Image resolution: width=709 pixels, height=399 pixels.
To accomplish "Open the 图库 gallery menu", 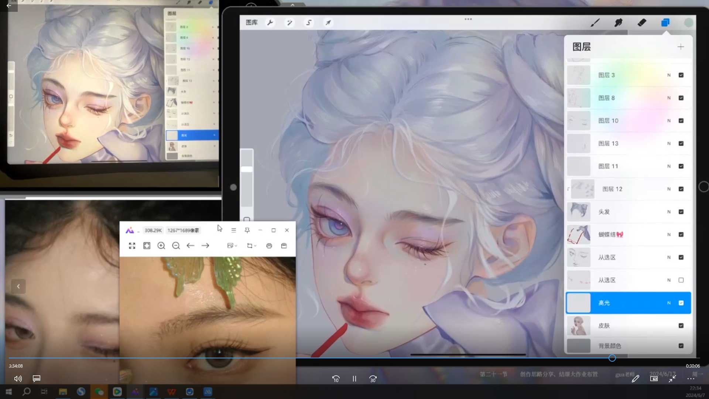I will (251, 23).
